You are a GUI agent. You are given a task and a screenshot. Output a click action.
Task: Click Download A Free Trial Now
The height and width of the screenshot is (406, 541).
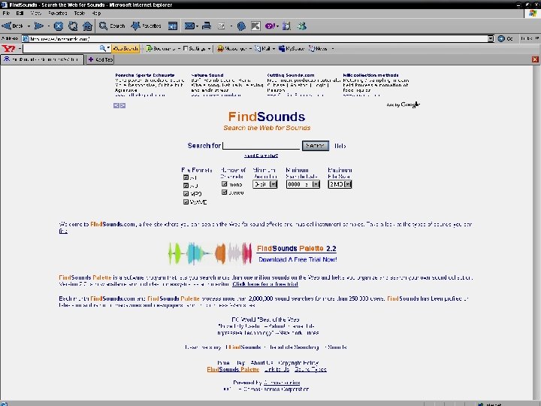pyautogui.click(x=298, y=259)
